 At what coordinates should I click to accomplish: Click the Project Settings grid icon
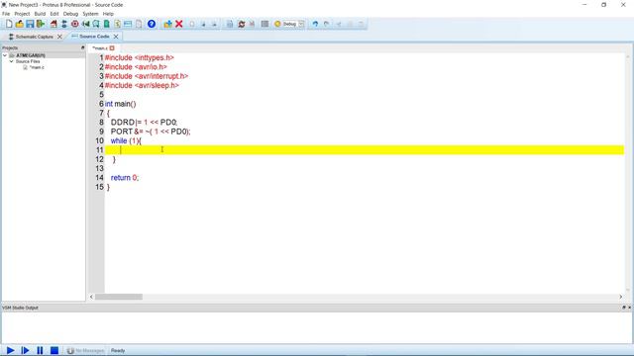[264, 24]
